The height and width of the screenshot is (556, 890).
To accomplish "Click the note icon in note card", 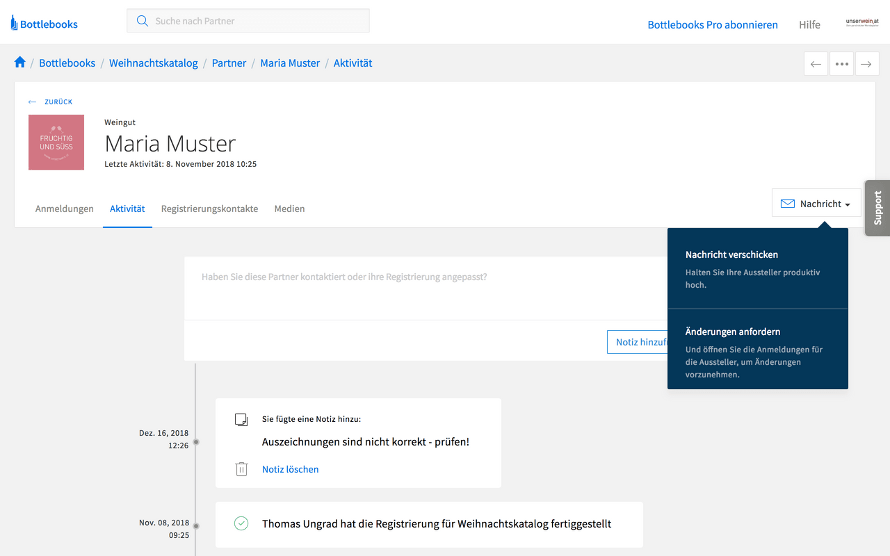I will [241, 419].
